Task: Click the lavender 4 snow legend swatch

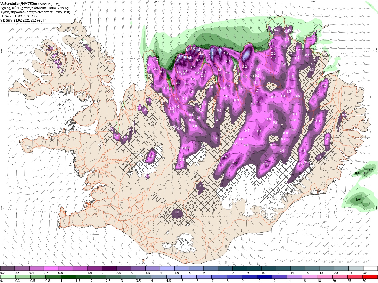Action: click(x=167, y=268)
